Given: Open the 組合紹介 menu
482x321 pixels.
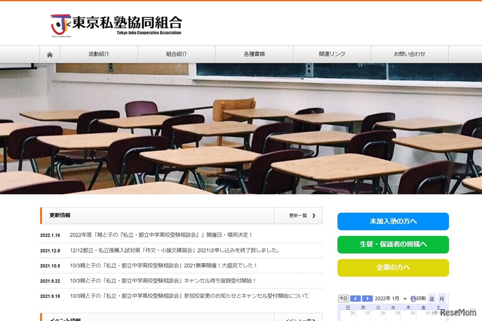Looking at the screenshot, I should [177, 54].
